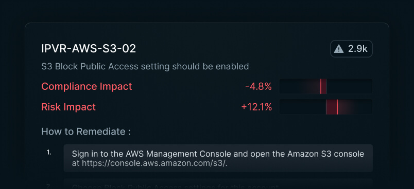The image size is (414, 189).
Task: Select remediation step number 1
Action: tap(49, 153)
